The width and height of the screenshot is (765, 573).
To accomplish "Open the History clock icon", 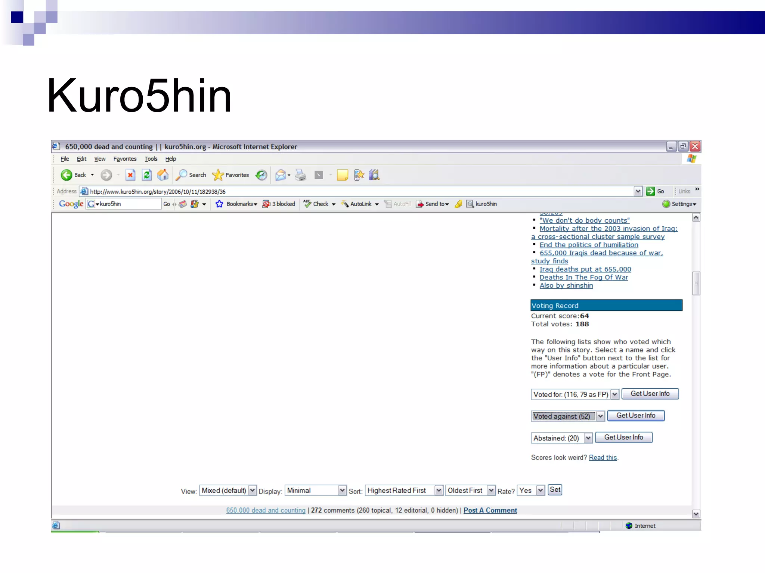I will [261, 175].
